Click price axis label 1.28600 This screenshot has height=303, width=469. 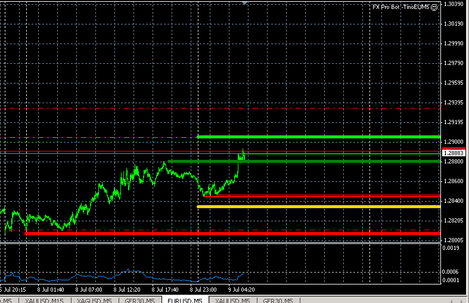[454, 181]
